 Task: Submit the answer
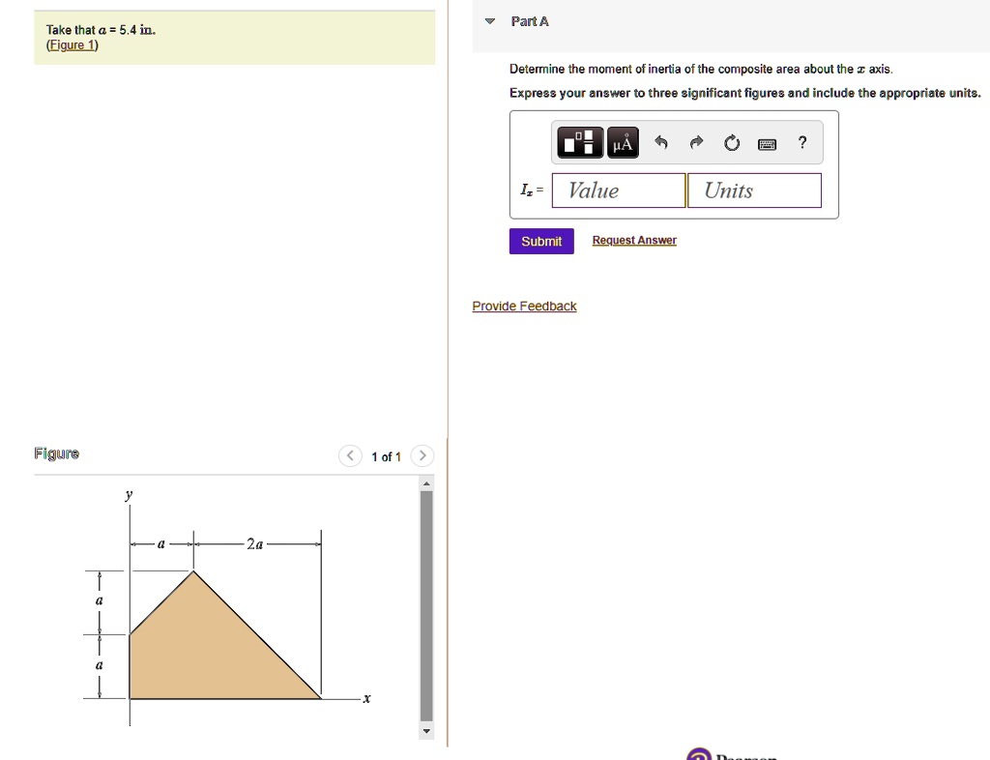[x=541, y=241]
